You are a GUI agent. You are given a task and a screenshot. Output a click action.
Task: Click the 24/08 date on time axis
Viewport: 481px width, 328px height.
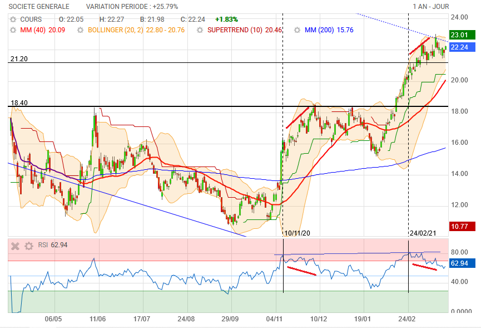point(186,319)
